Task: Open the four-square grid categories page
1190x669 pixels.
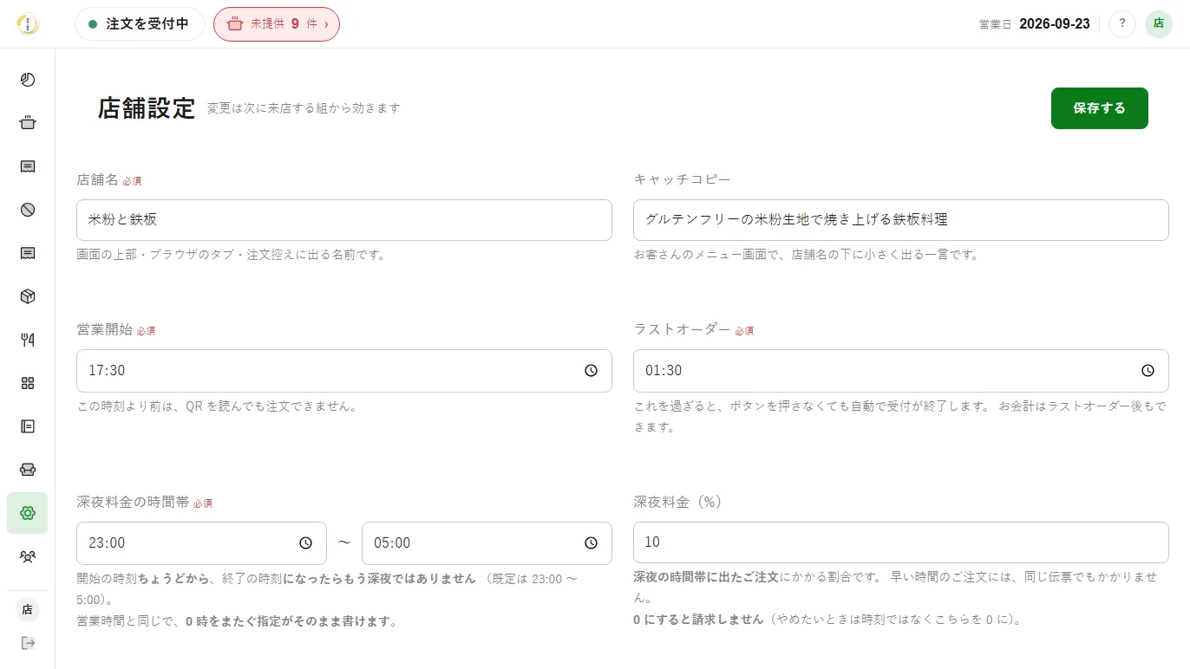Action: point(28,383)
